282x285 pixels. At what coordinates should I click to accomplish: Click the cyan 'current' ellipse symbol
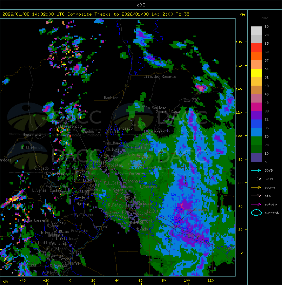(x=256, y=213)
